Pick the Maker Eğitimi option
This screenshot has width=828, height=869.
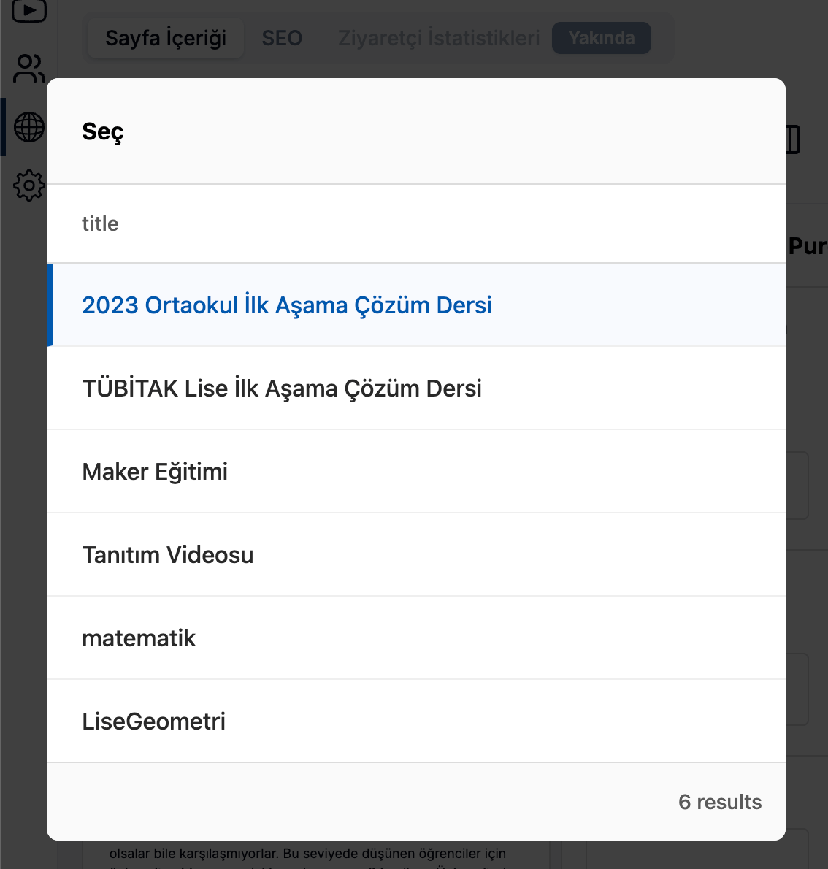pos(155,472)
